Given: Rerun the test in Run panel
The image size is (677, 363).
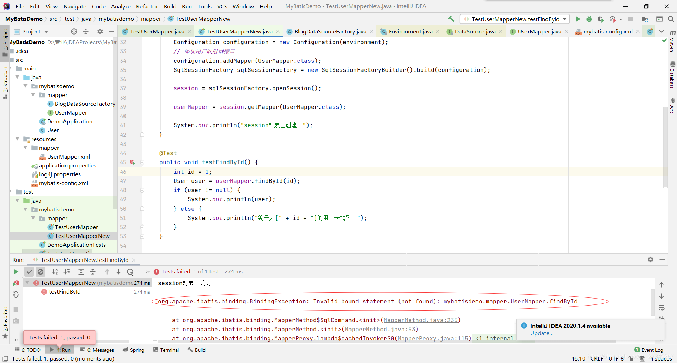Looking at the screenshot, I should 16,272.
